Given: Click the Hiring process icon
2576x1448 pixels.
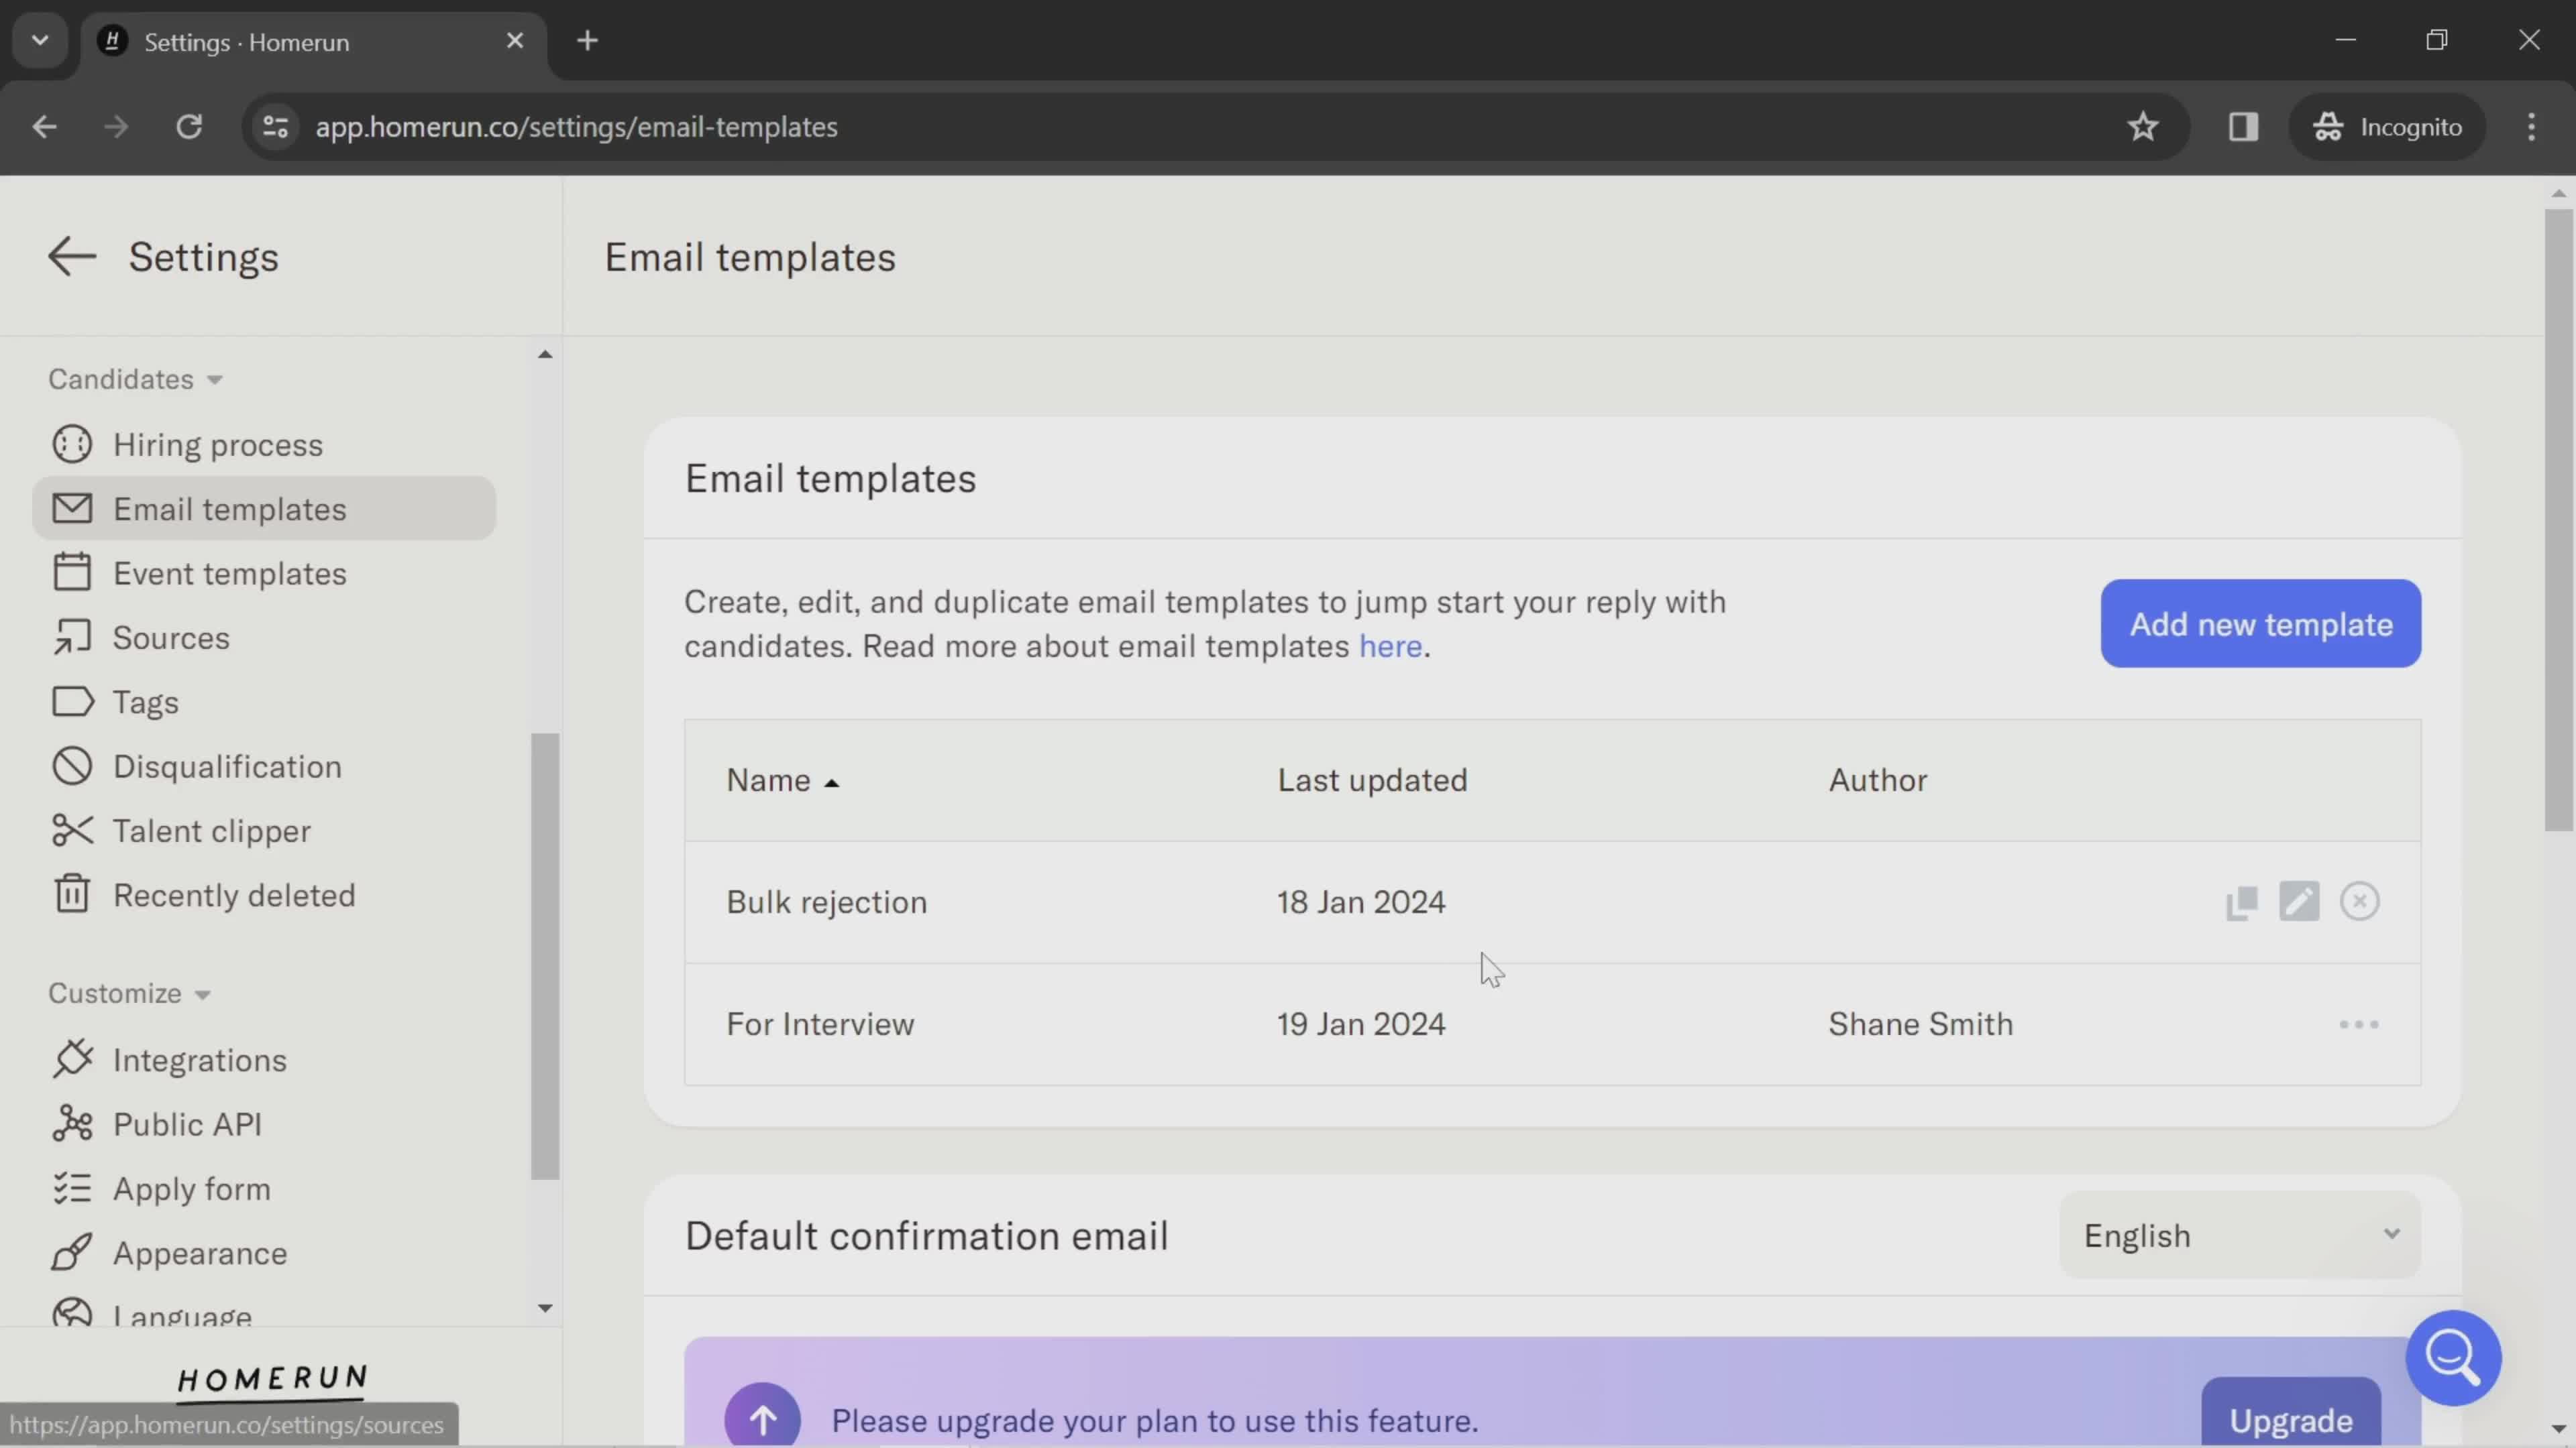Looking at the screenshot, I should [x=72, y=444].
